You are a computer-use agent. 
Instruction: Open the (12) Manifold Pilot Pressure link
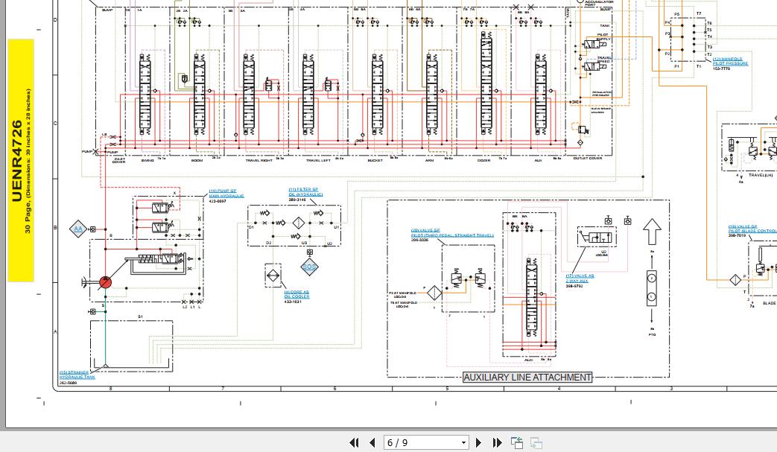tap(730, 61)
